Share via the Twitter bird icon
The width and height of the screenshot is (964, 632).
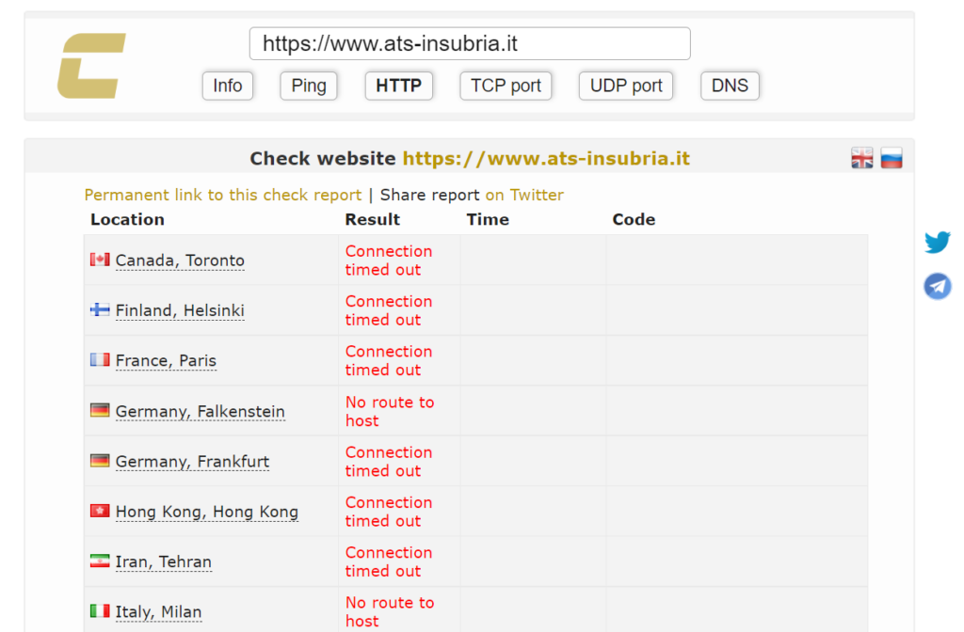937,243
